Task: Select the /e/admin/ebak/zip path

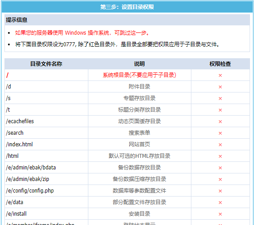Action: pos(28,179)
